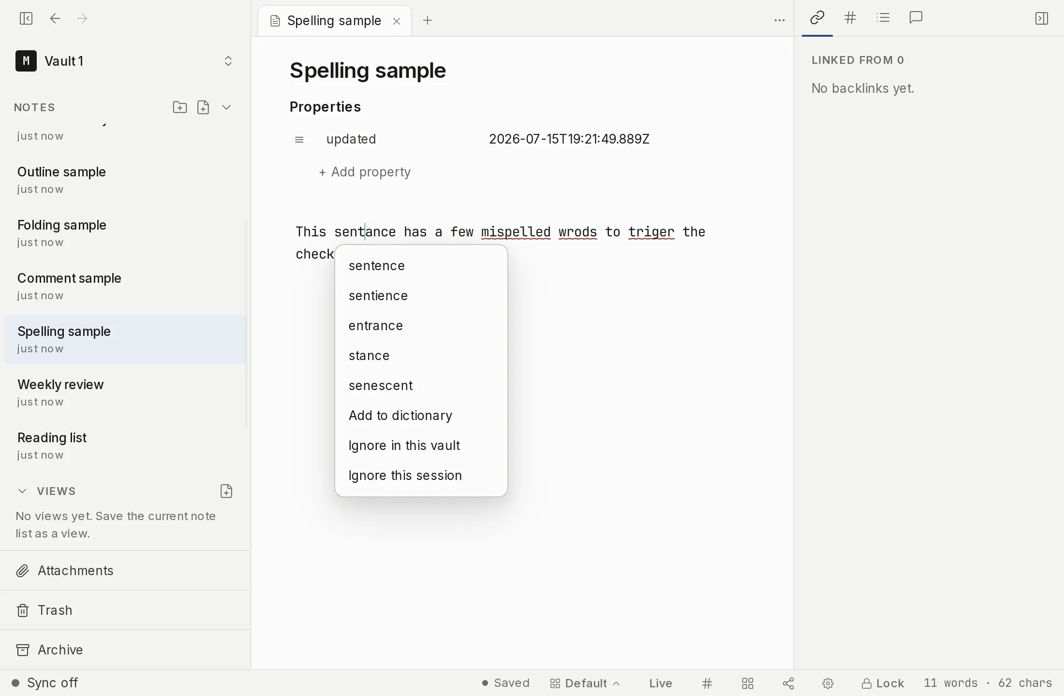
Task: Toggle Live preview mode
Action: click(x=661, y=683)
